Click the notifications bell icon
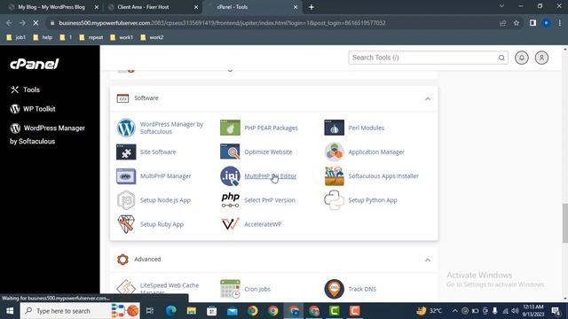 (x=522, y=58)
